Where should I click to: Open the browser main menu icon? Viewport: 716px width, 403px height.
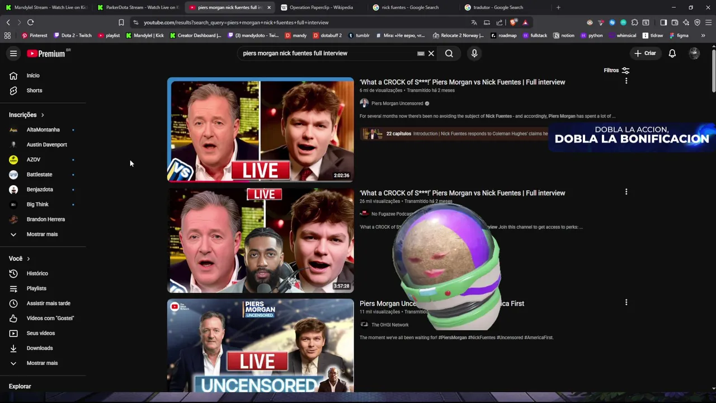click(709, 22)
